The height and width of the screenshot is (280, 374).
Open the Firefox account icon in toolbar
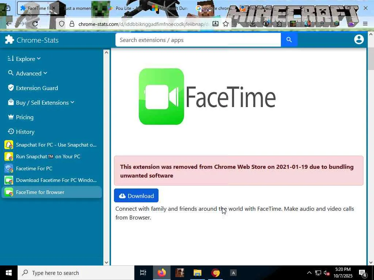point(266,24)
